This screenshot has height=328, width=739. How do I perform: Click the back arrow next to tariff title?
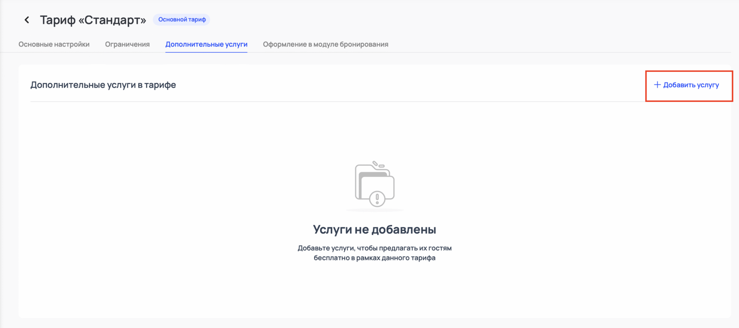(x=27, y=20)
